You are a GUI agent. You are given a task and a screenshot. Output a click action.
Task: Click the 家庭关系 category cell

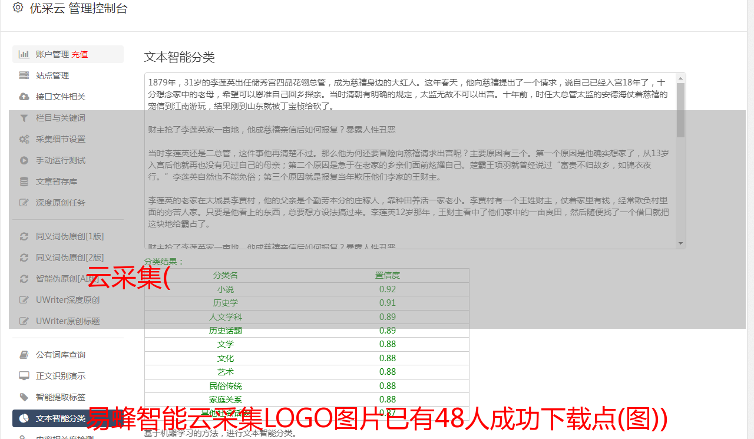tap(226, 400)
